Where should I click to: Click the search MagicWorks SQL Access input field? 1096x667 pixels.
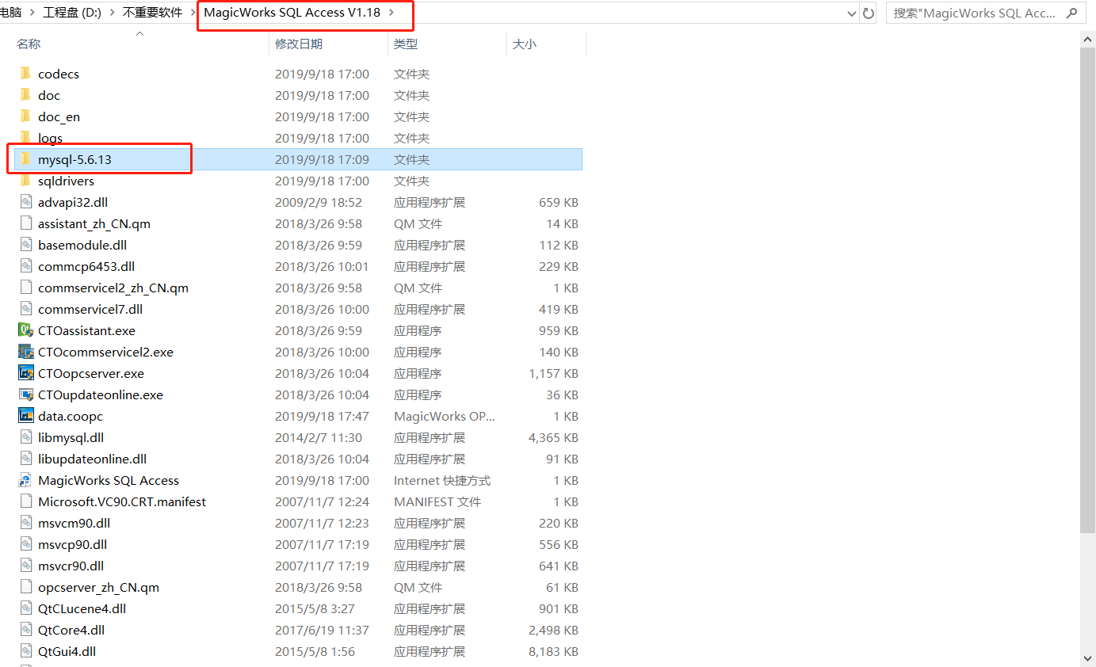[975, 13]
